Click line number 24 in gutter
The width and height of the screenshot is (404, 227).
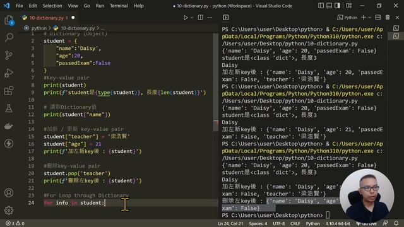(31, 203)
